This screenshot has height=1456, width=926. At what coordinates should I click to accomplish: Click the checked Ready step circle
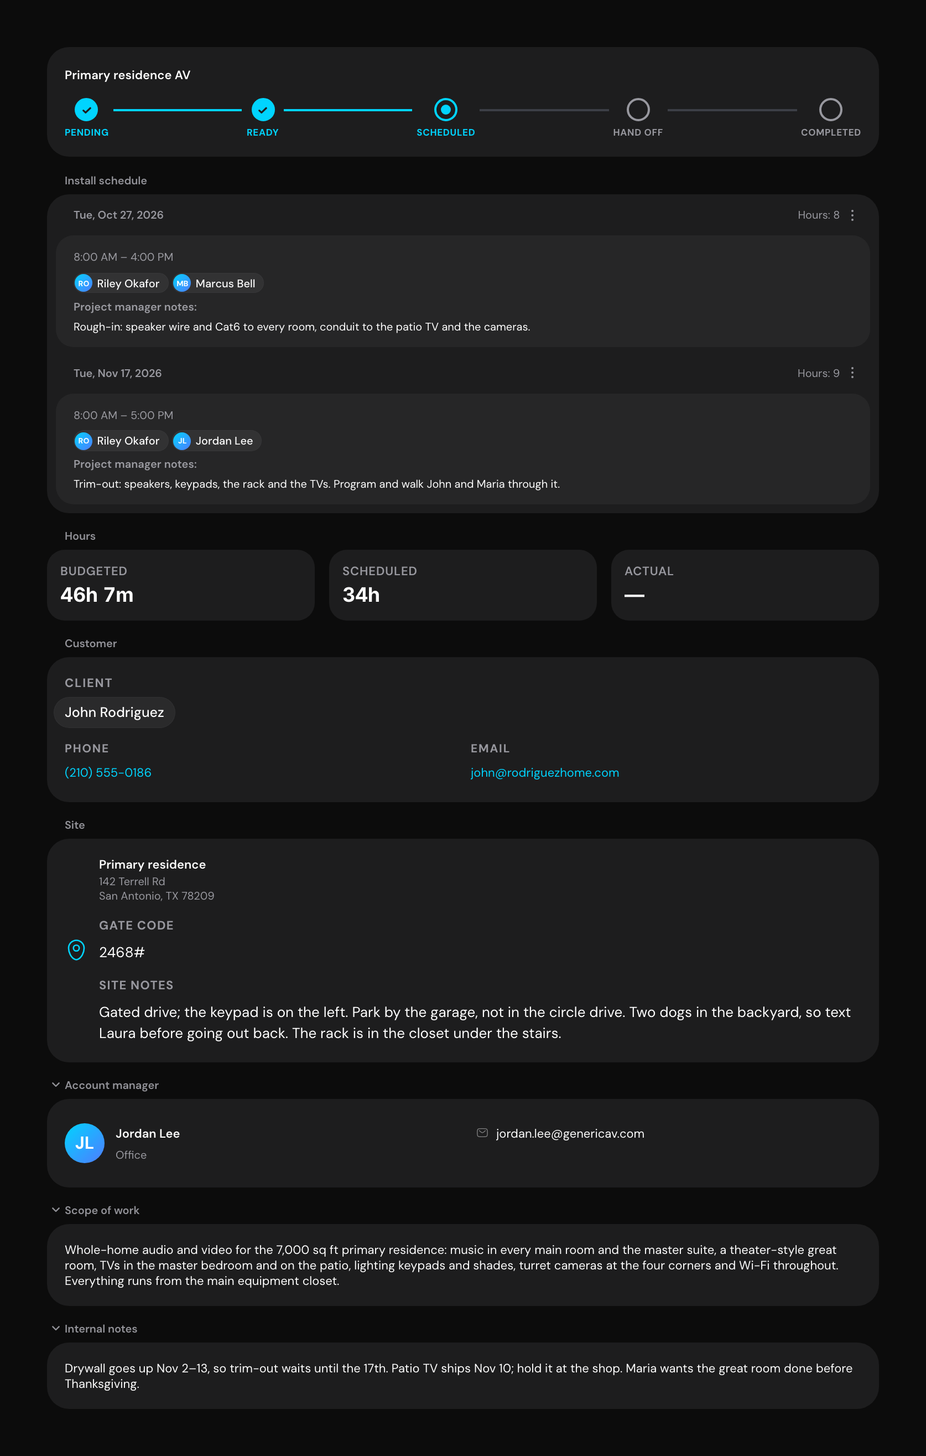pyautogui.click(x=263, y=110)
